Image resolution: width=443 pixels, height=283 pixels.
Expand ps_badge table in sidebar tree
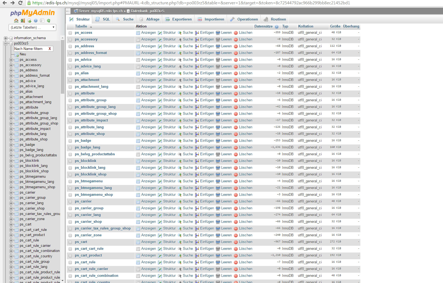11,145
